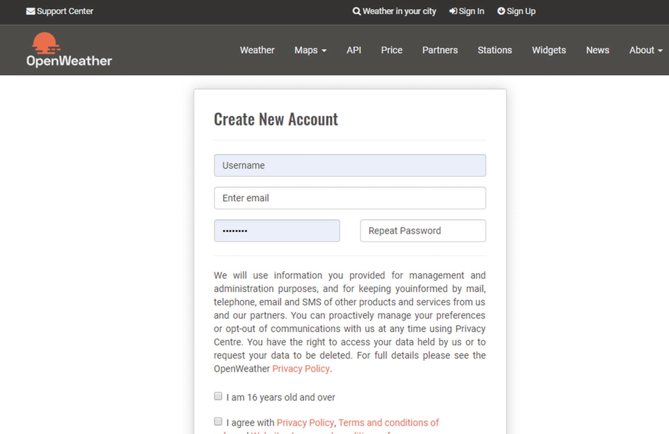Focus the Enter email field
The image size is (669, 434).
pyautogui.click(x=350, y=198)
